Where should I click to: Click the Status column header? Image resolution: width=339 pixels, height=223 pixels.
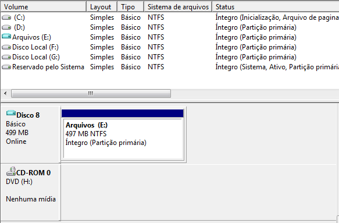point(276,7)
